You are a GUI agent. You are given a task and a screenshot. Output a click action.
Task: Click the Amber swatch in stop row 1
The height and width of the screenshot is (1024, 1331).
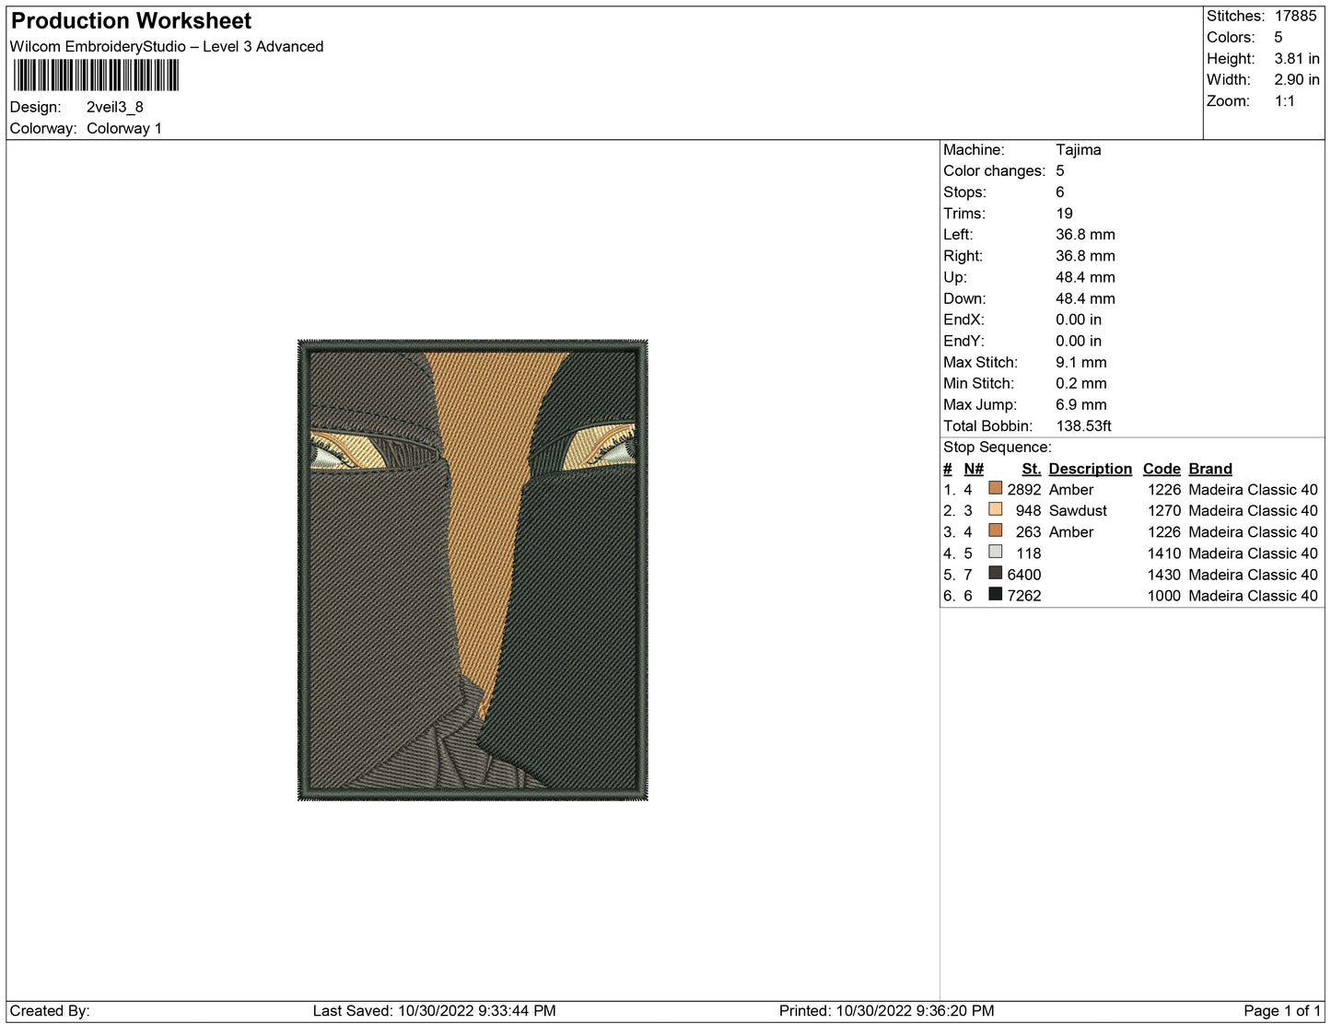pyautogui.click(x=995, y=488)
